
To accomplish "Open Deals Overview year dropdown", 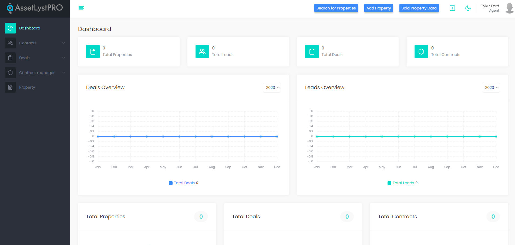I will (x=272, y=88).
